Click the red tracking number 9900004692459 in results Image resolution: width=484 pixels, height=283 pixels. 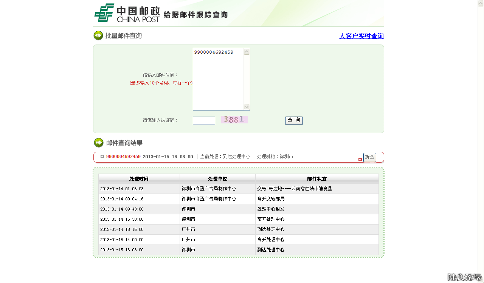click(123, 157)
